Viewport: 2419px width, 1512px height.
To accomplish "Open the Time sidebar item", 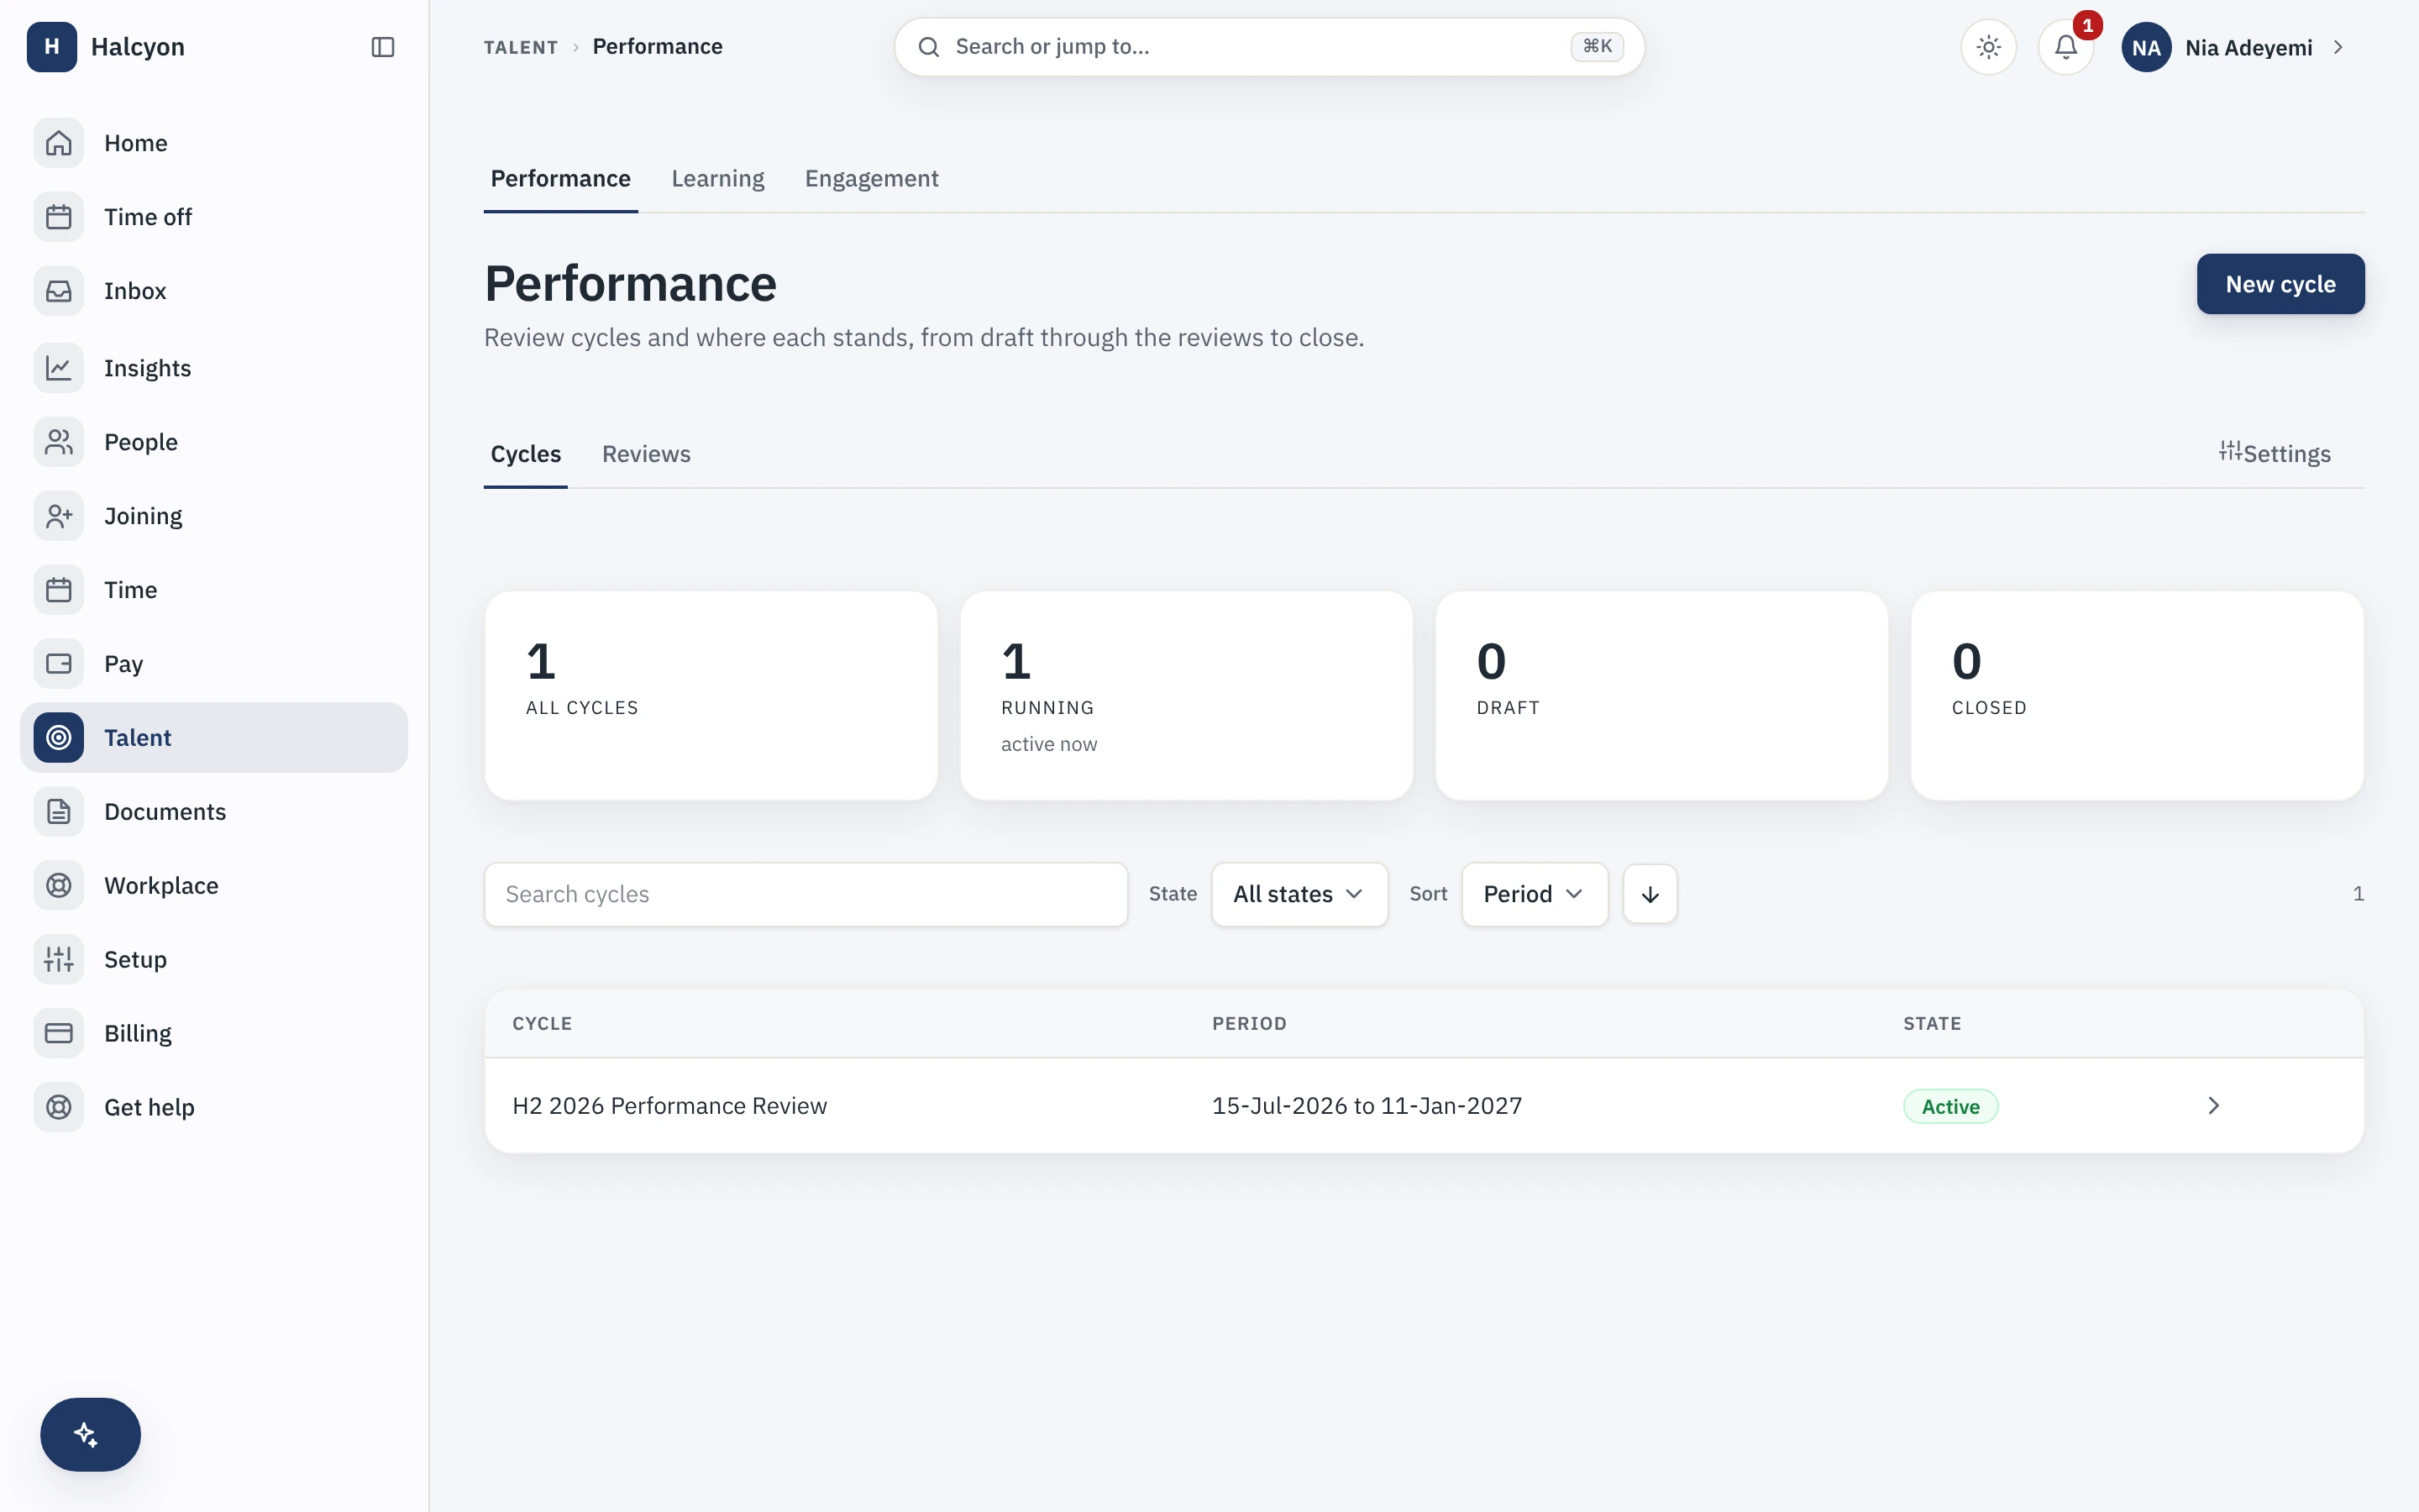I will click(x=214, y=590).
